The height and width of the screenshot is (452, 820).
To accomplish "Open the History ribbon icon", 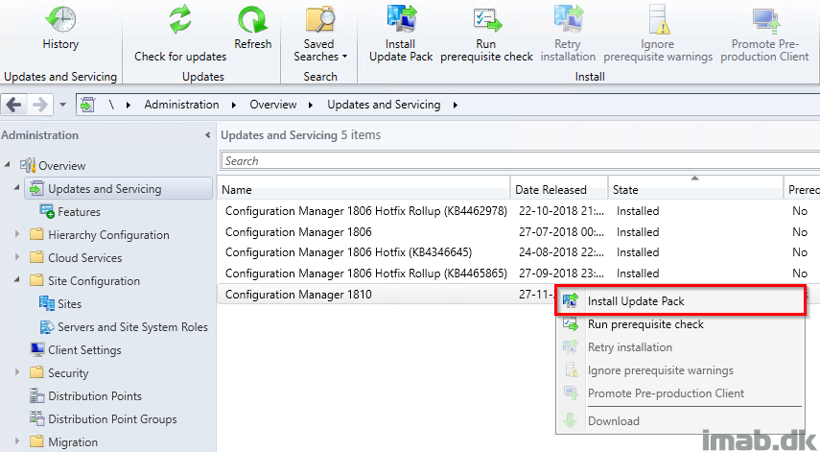I will 60,20.
